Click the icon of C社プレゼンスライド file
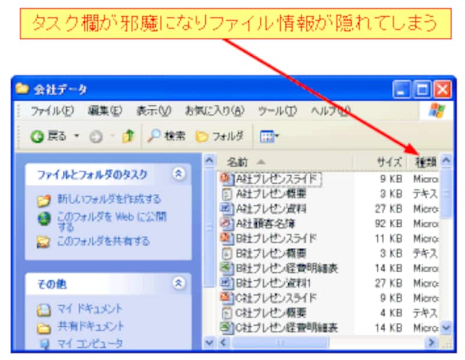 pyautogui.click(x=227, y=298)
